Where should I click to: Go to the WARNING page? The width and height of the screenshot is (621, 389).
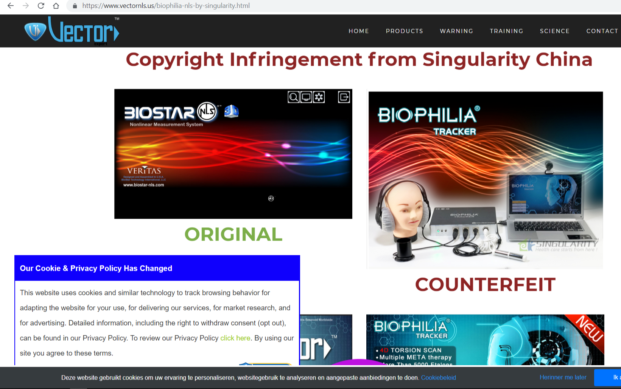(x=456, y=31)
